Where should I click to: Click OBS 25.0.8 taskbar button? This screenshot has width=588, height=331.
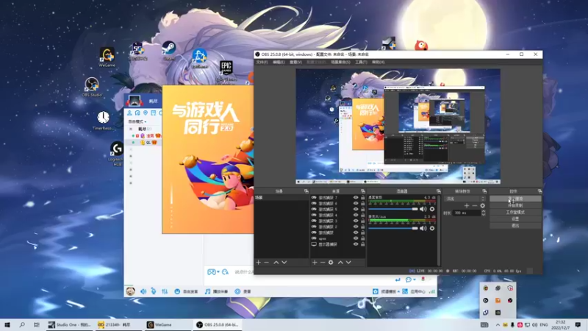click(218, 324)
